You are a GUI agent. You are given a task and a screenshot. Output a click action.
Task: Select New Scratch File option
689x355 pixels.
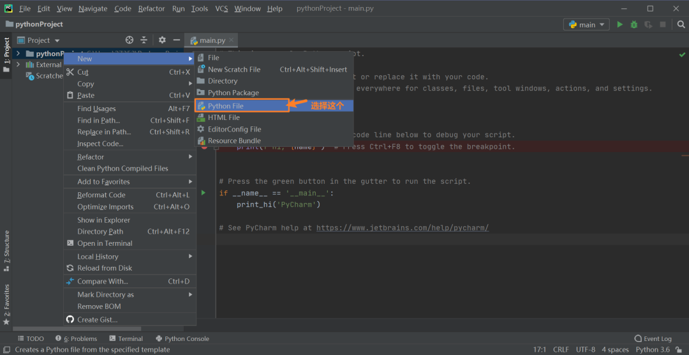tap(274, 70)
